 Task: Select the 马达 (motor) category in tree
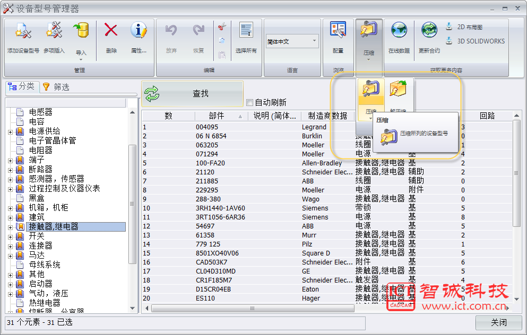(37, 255)
